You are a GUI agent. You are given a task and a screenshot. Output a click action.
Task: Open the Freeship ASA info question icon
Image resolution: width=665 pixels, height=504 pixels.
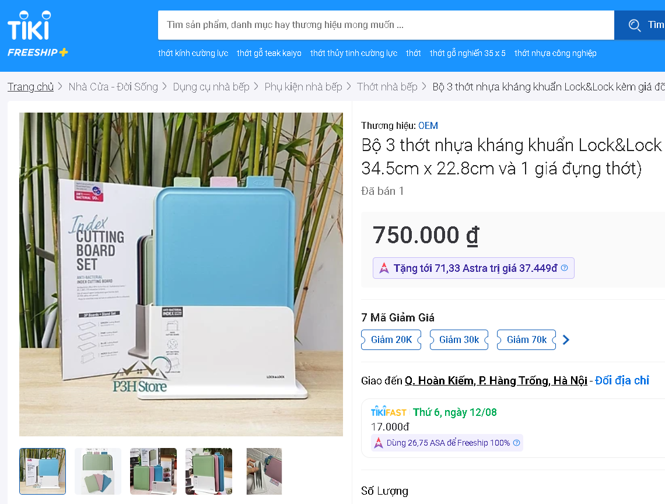click(516, 443)
